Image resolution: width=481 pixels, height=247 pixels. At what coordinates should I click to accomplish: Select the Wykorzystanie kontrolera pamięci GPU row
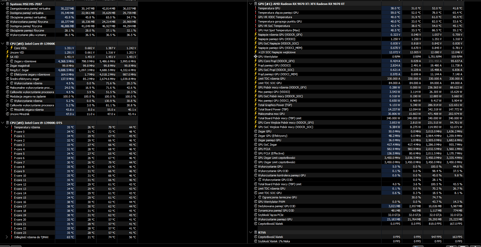point(356,175)
